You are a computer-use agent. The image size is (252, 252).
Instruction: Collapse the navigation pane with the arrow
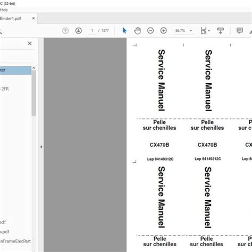pyautogui.click(x=41, y=147)
